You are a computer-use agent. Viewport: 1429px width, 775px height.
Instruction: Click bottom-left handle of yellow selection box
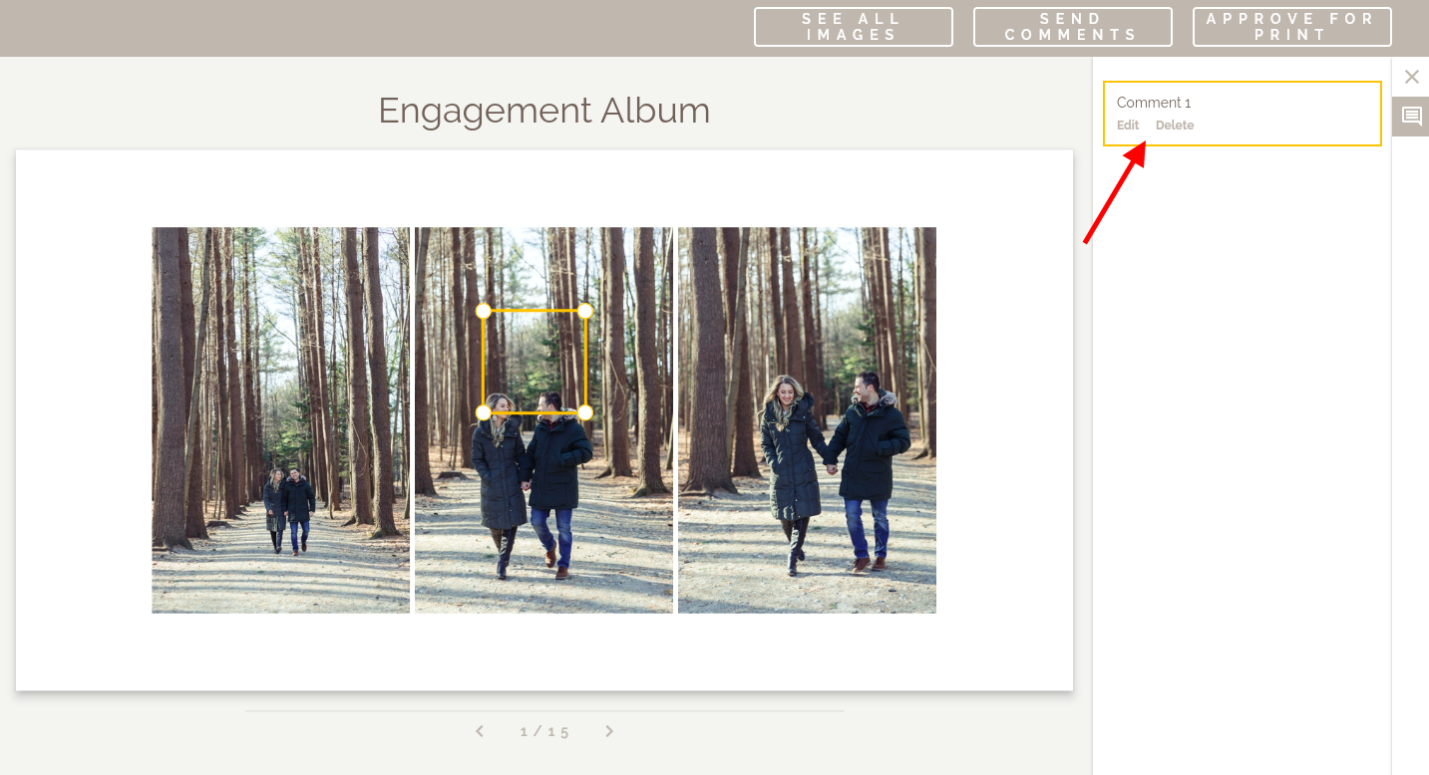coord(484,412)
